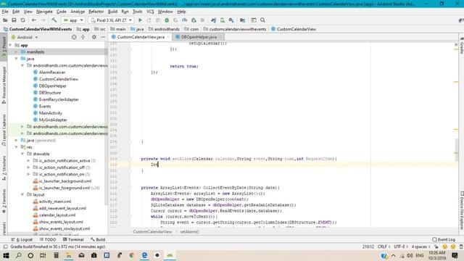Click the Save All toolbar icon
Image resolution: width=464 pixels, height=261 pixels.
(14, 20)
